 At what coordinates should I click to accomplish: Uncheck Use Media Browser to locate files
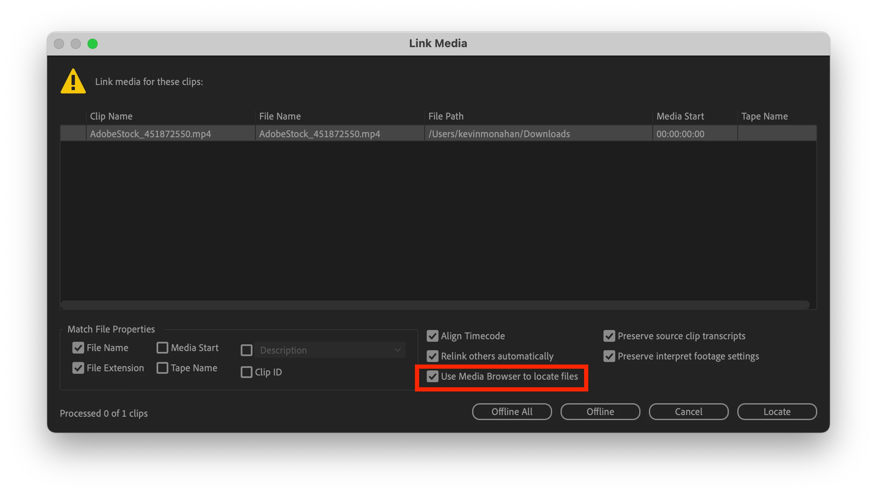coord(433,376)
